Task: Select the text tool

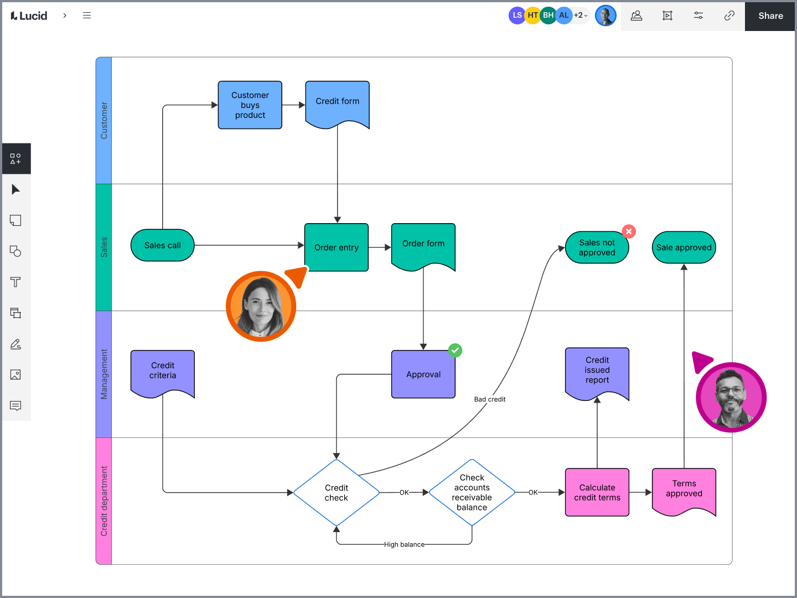Action: pos(15,282)
